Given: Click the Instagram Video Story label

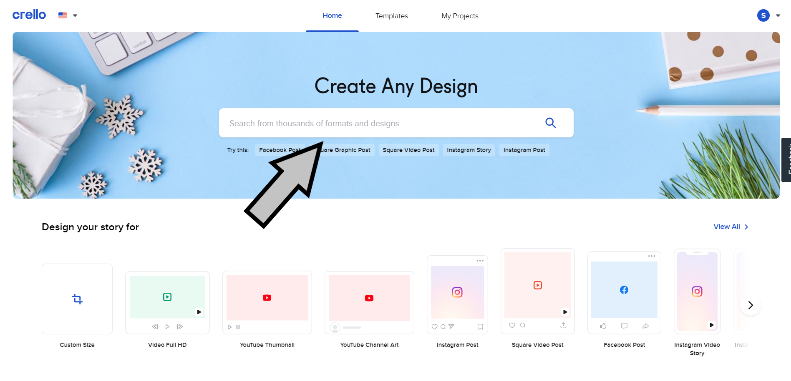Looking at the screenshot, I should point(697,349).
